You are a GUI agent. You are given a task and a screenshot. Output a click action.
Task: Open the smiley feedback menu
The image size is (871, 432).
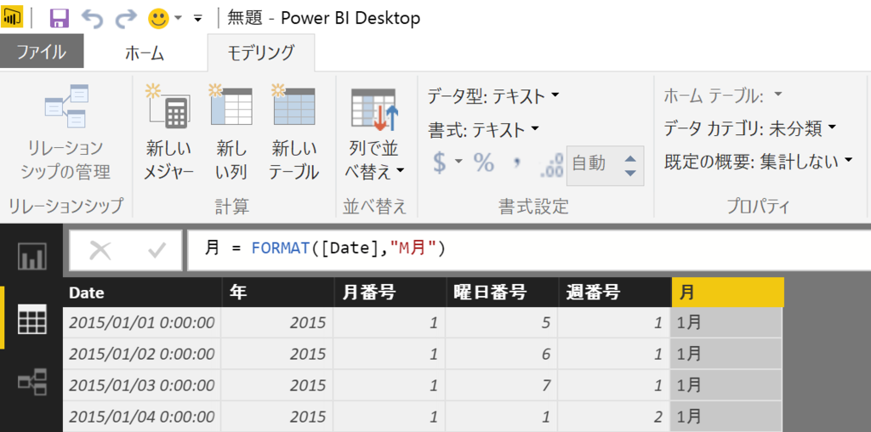coord(164,19)
